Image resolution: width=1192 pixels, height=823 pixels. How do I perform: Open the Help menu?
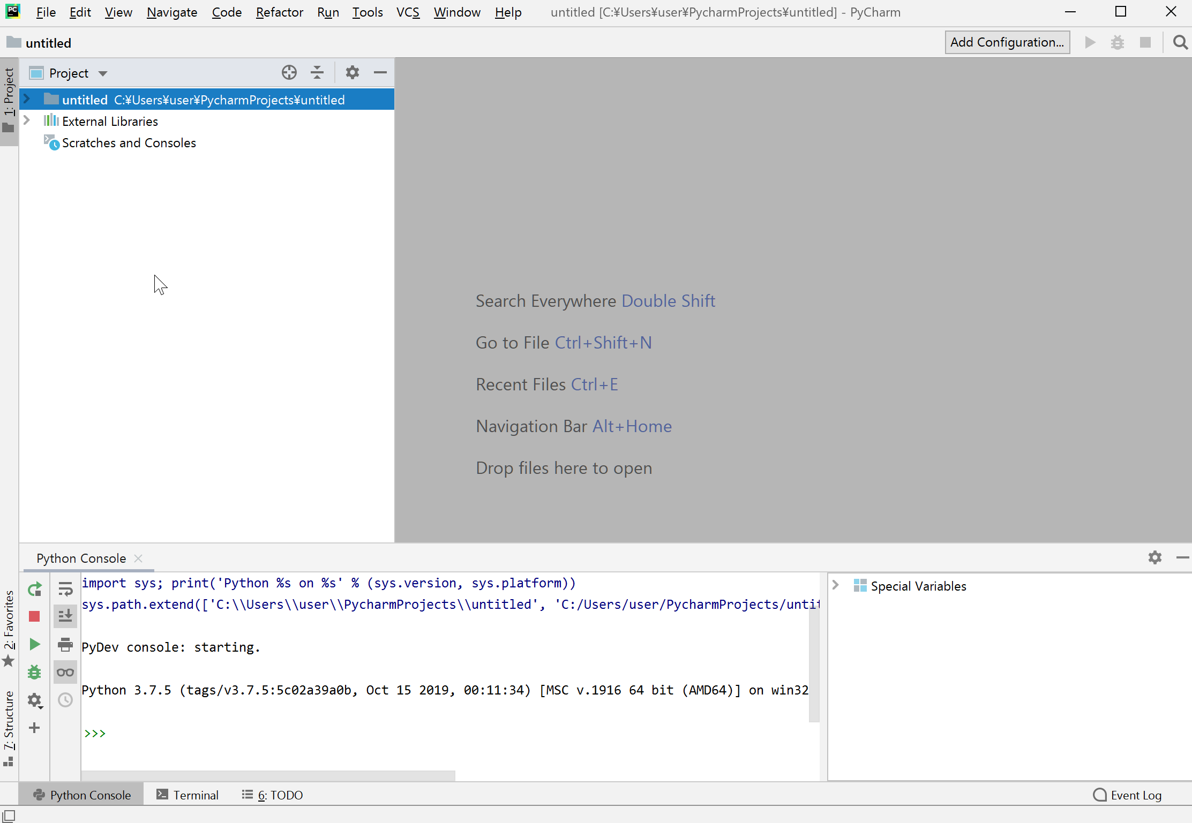click(508, 12)
